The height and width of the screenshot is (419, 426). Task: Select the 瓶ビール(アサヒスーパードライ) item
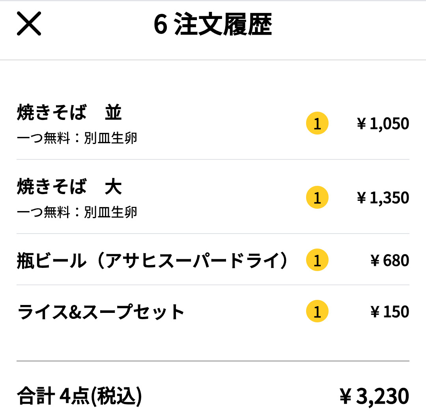coord(154,260)
